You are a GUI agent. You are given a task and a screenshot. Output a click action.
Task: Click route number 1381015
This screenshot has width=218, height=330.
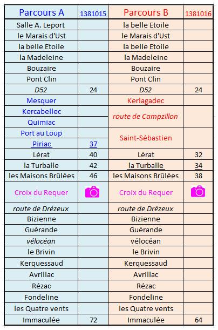tap(93, 14)
